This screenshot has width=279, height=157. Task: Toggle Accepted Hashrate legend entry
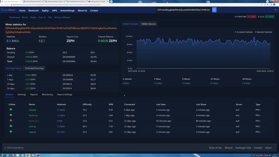244,32
